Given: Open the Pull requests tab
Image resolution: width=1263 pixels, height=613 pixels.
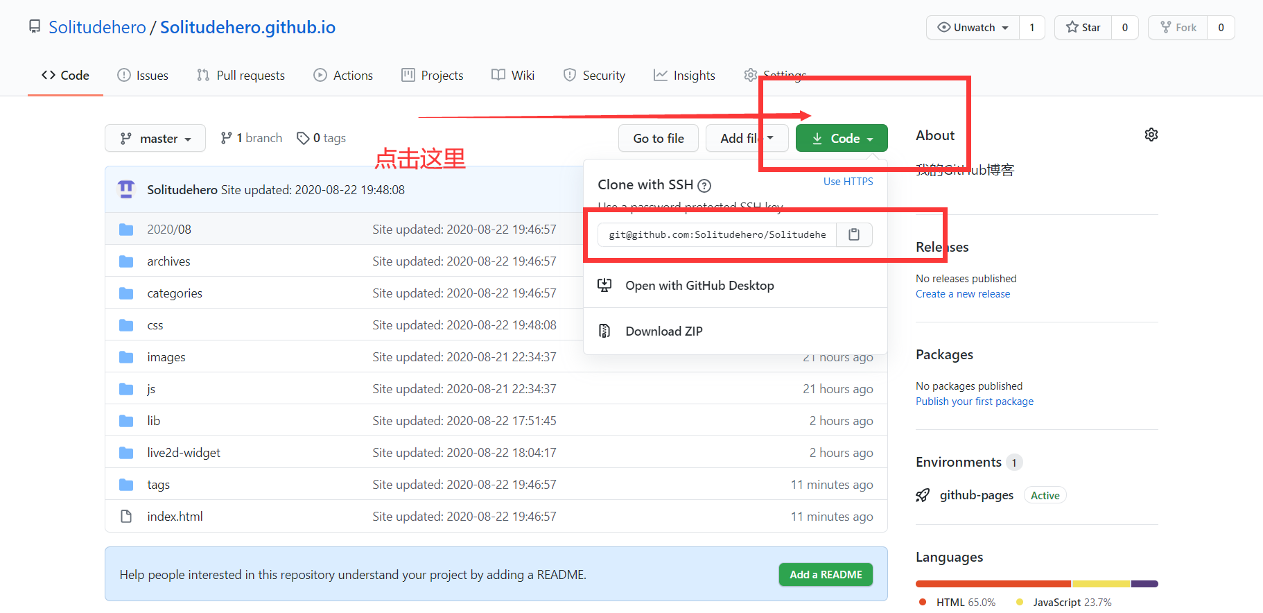Looking at the screenshot, I should point(241,75).
